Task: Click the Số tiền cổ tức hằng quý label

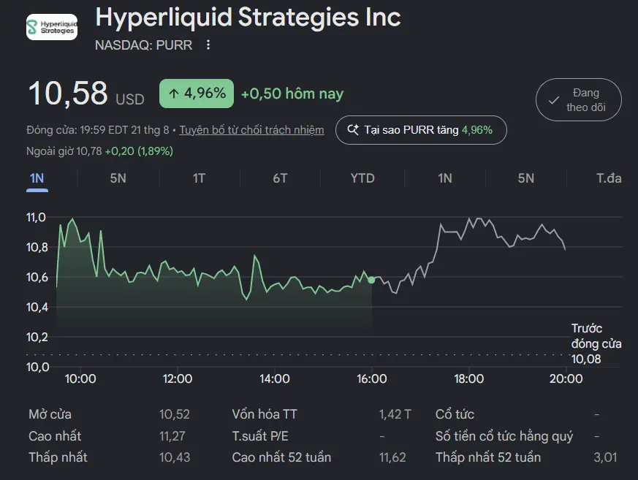Action: (504, 436)
